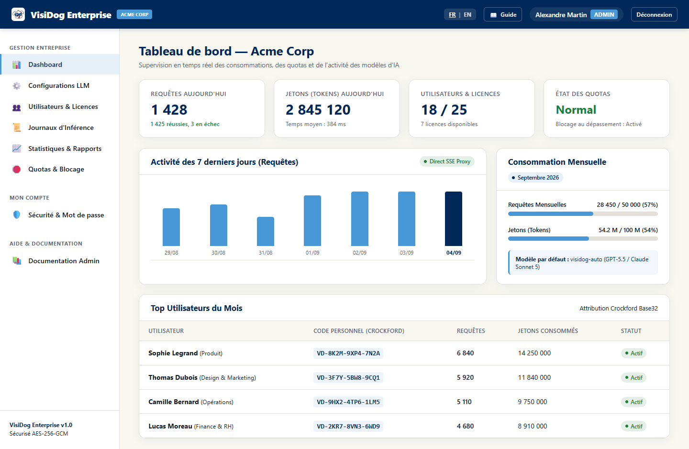Screen dimensions: 689x449
Task: Click the Journaux d'Inférence scroll icon
Action: 17,128
